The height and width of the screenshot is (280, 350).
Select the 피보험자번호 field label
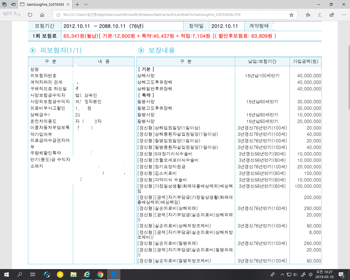pos(43,76)
